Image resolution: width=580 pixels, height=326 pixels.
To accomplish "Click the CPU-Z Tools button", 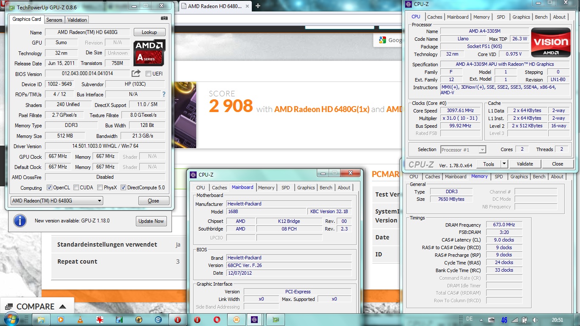I will tap(489, 164).
